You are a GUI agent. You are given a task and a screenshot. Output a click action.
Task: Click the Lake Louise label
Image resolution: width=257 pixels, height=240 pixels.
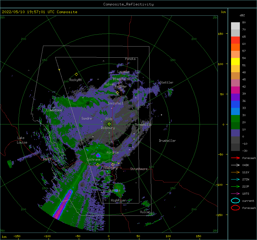22,140
